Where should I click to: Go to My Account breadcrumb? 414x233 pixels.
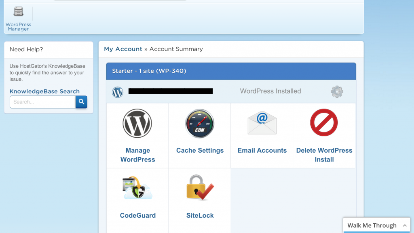[x=123, y=49]
